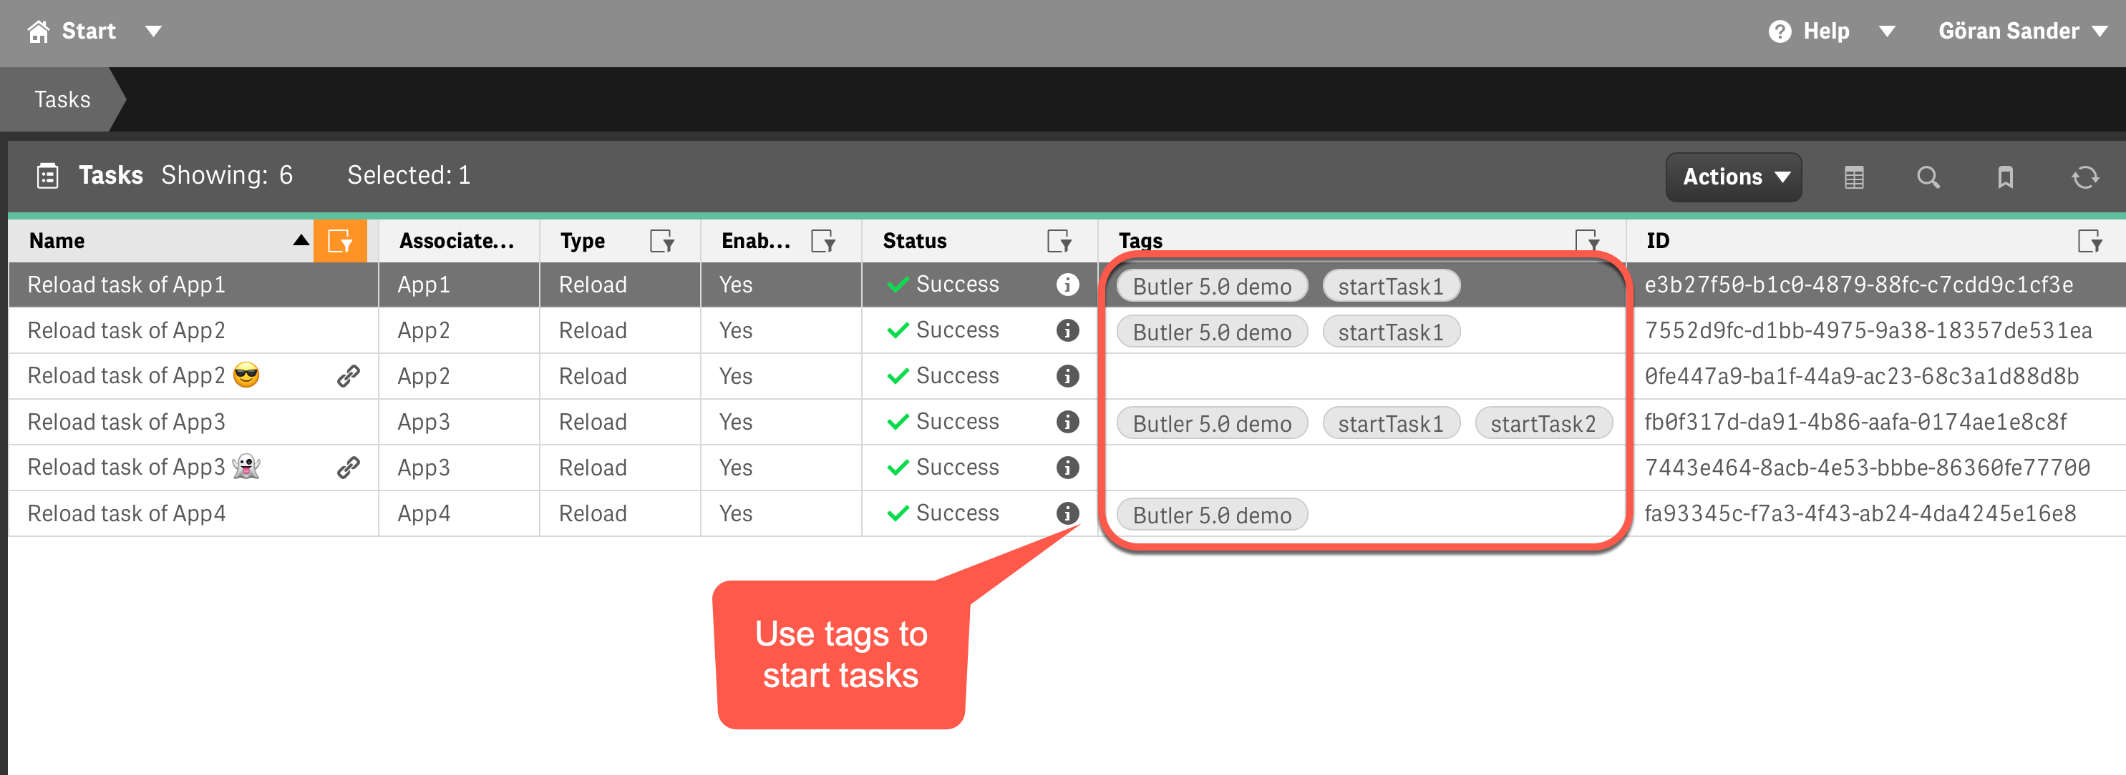The height and width of the screenshot is (775, 2126).
Task: Open the column selector icon
Action: click(x=1854, y=177)
